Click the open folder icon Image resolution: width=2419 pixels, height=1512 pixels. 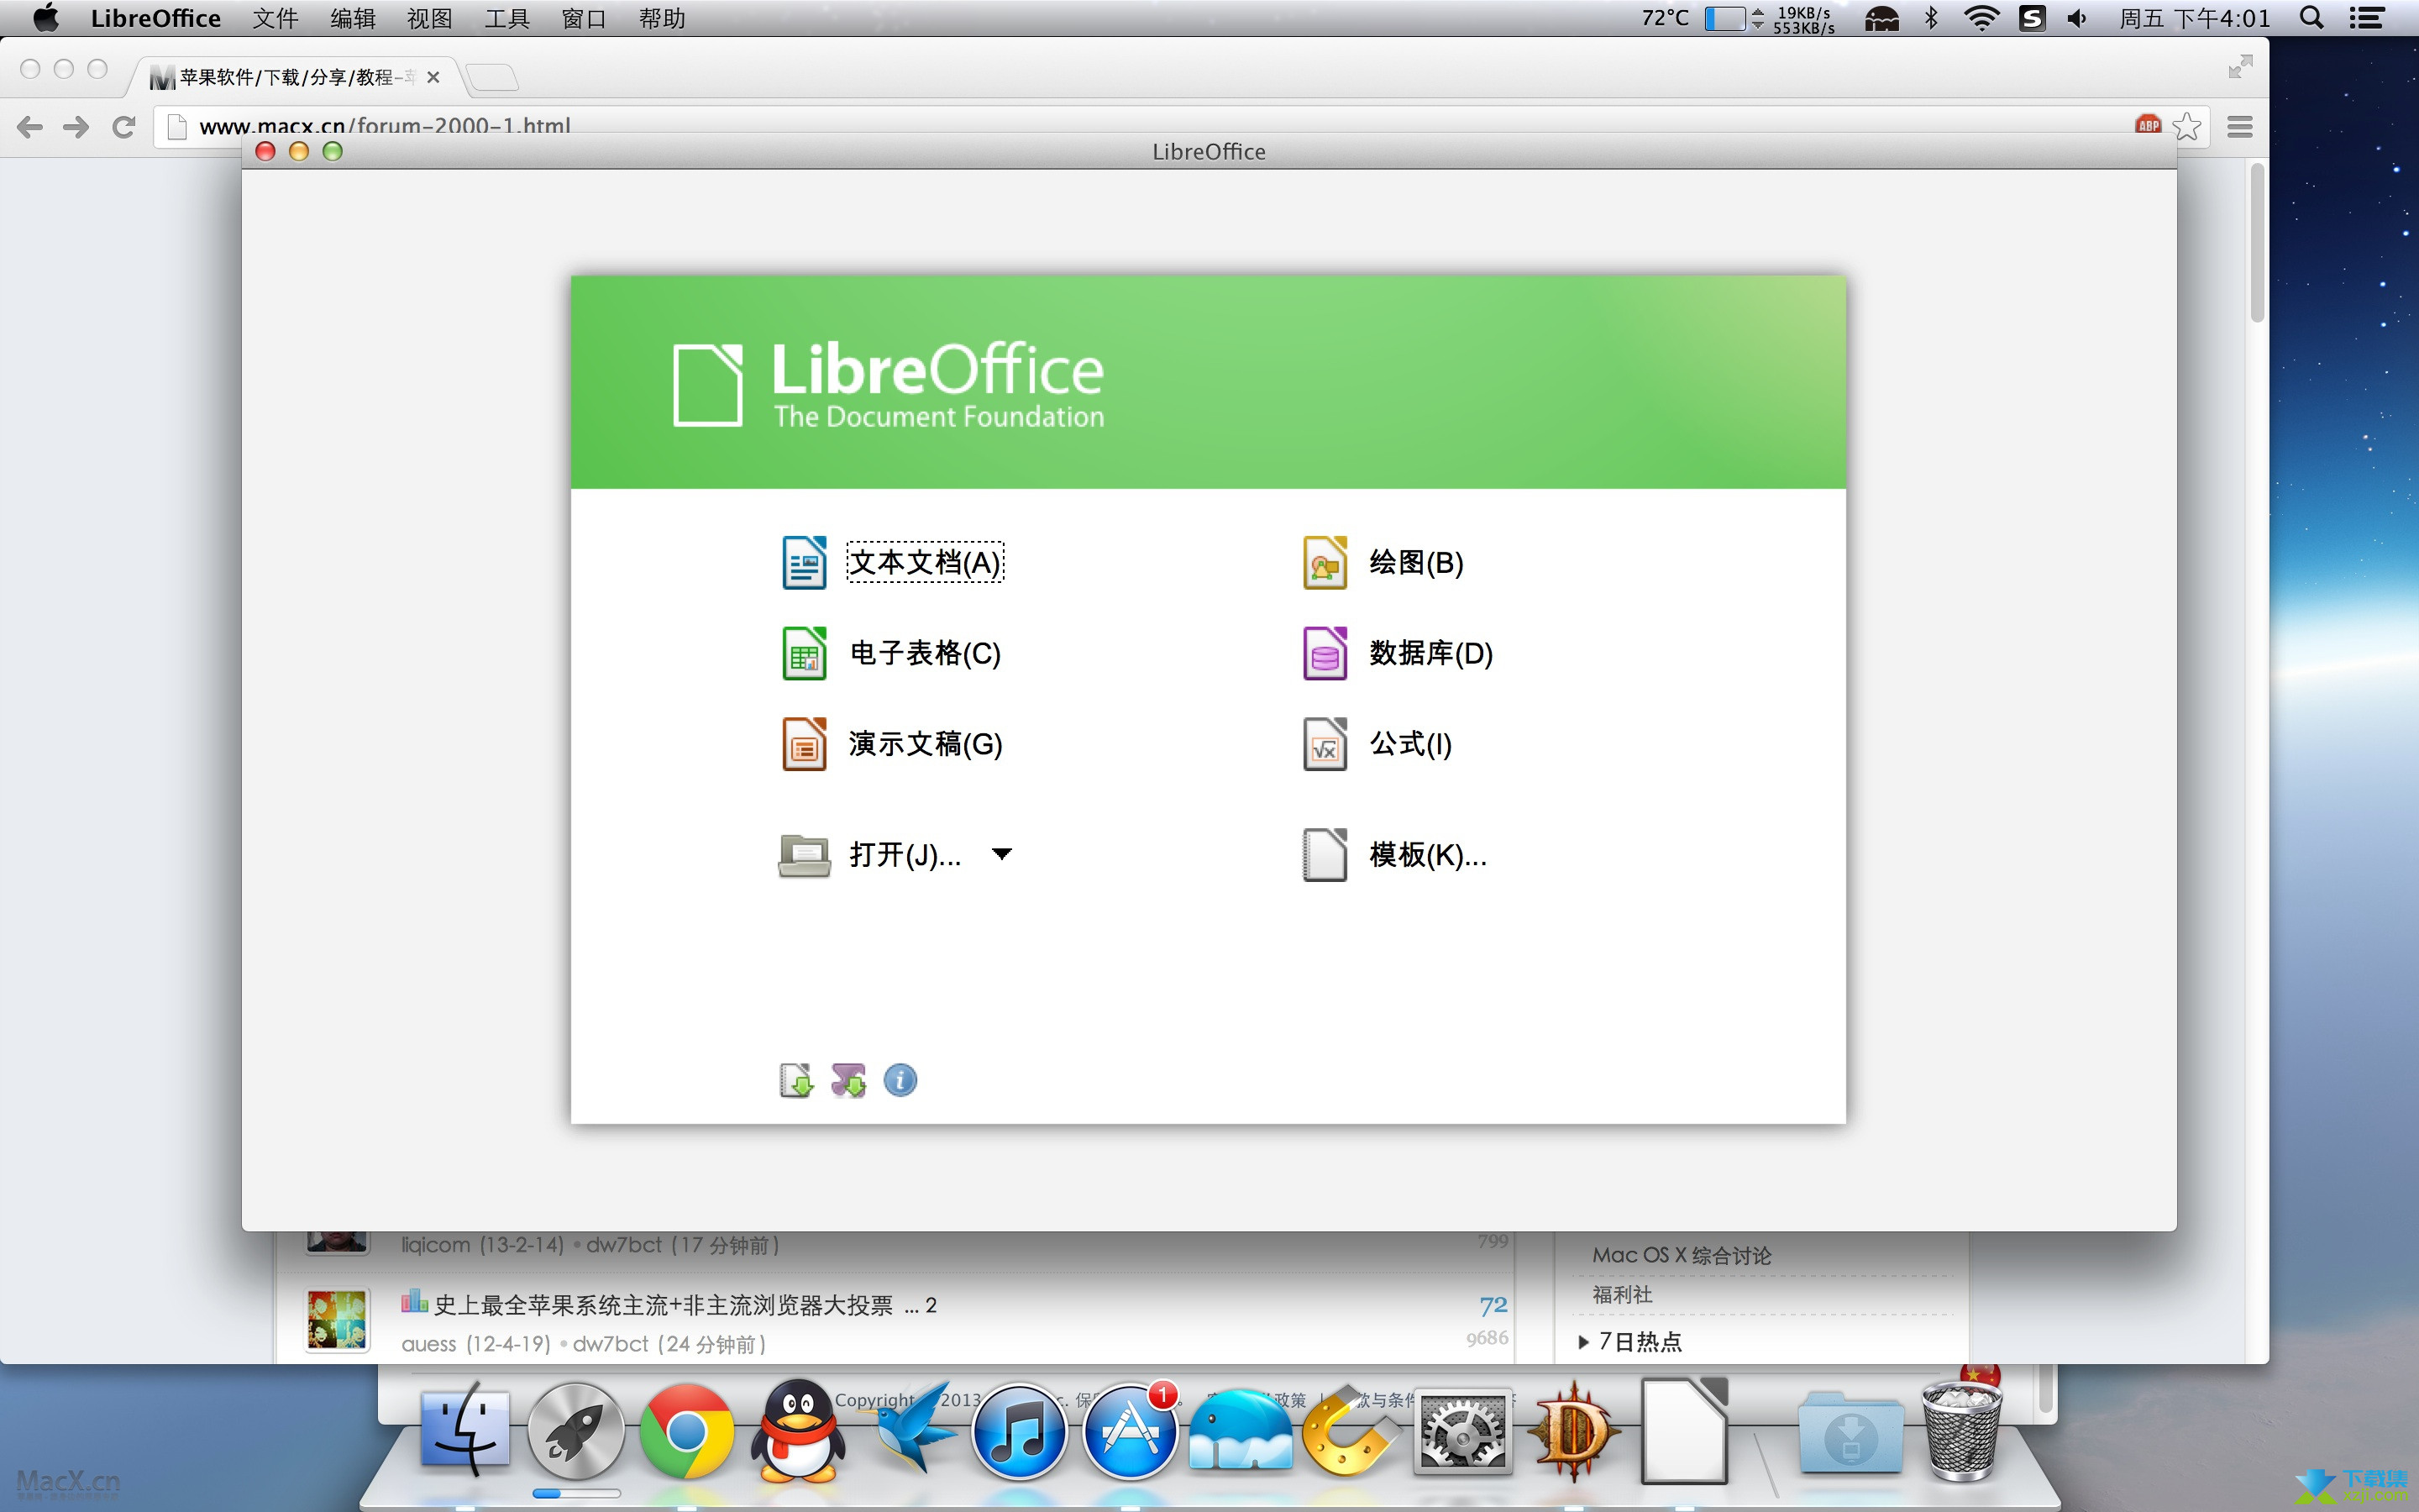(804, 855)
